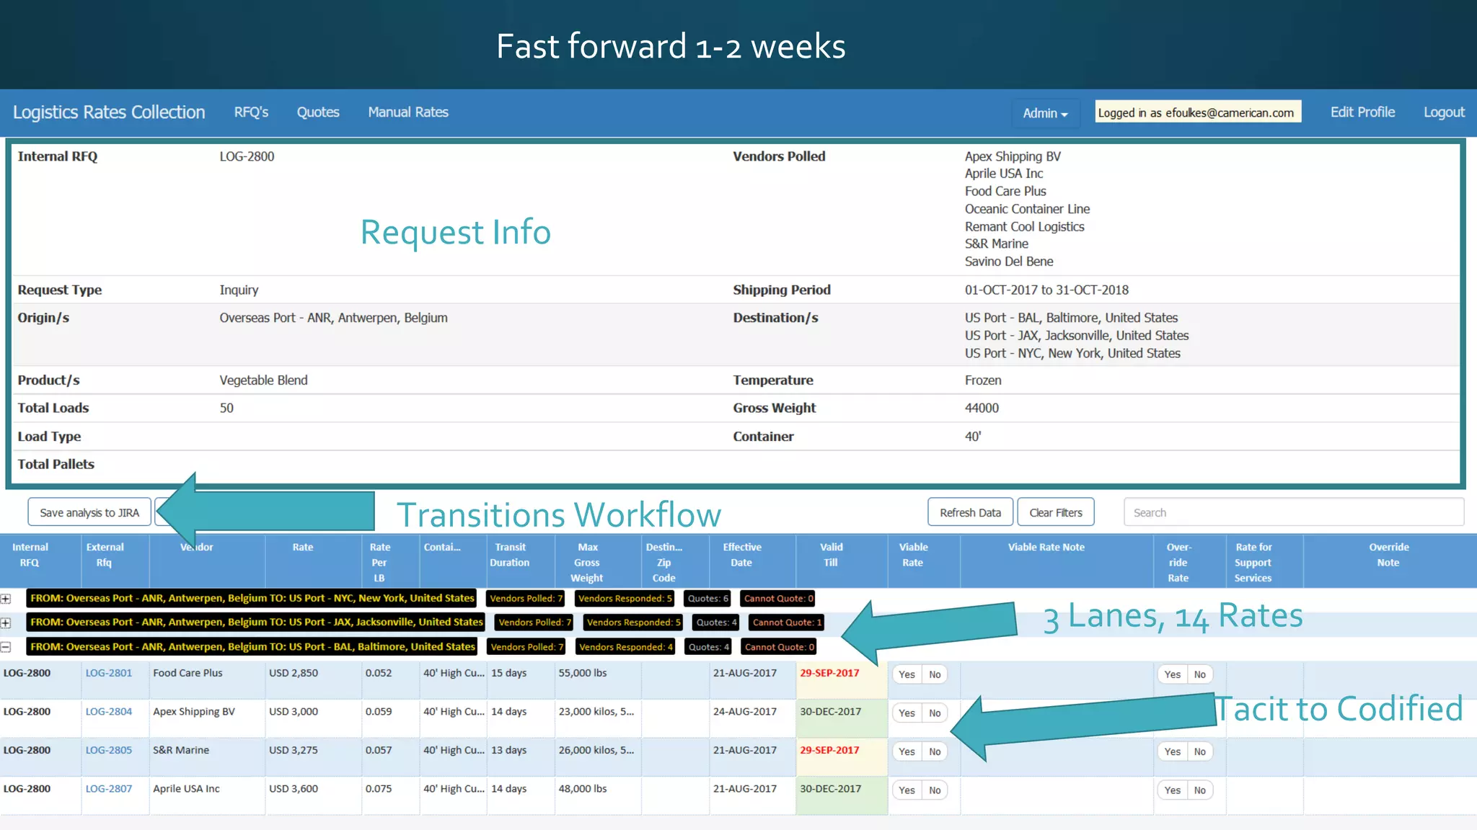
Task: Choose override rate No for S&R Marine
Action: (x=1200, y=751)
